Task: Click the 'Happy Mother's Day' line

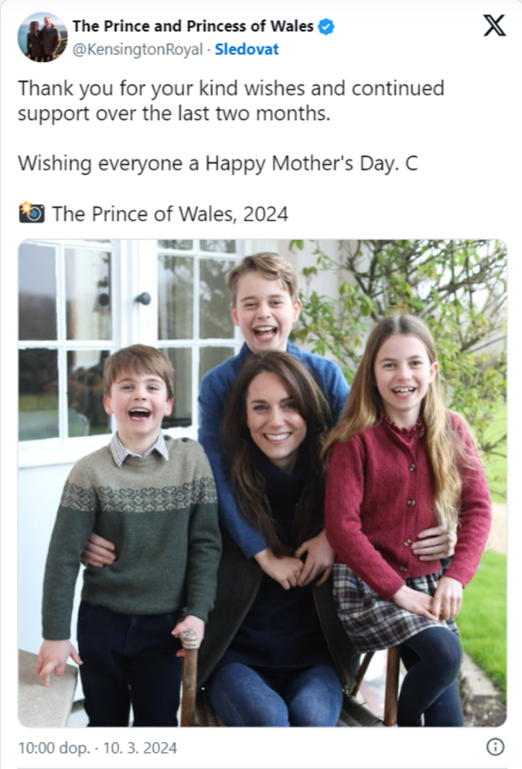Action: (209, 164)
